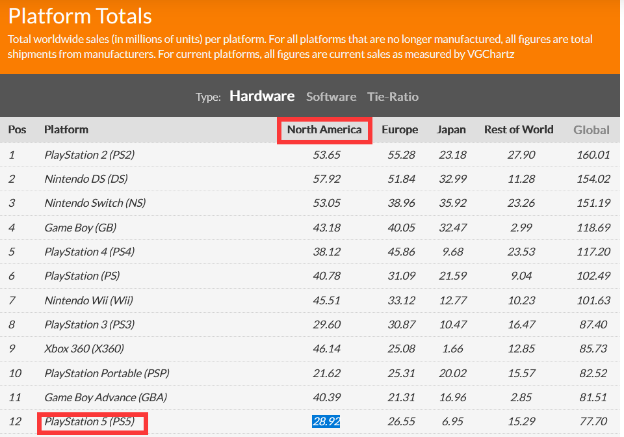Open the Xbox 360 (X360) link
The width and height of the screenshot is (624, 437).
point(83,349)
